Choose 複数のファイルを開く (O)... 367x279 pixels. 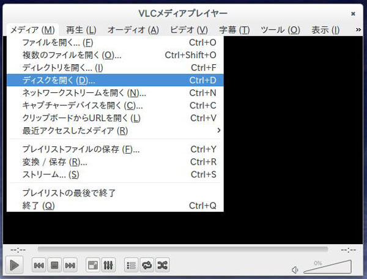point(115,55)
